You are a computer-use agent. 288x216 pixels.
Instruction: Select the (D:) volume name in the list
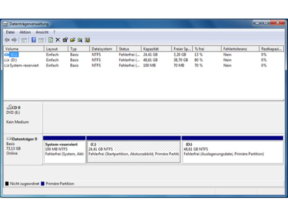14,60
